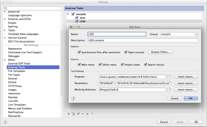Image resolution: width=207 pixels, height=127 pixels.
Task: Expand Tasks settings node
Action: click(5, 30)
